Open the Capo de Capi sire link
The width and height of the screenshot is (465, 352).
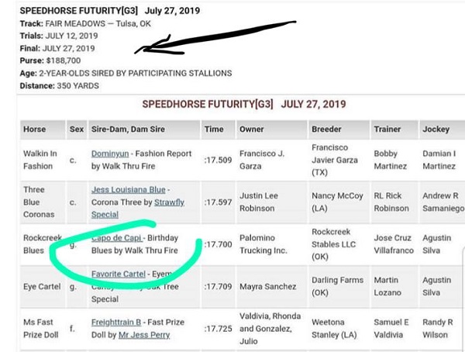tap(117, 238)
